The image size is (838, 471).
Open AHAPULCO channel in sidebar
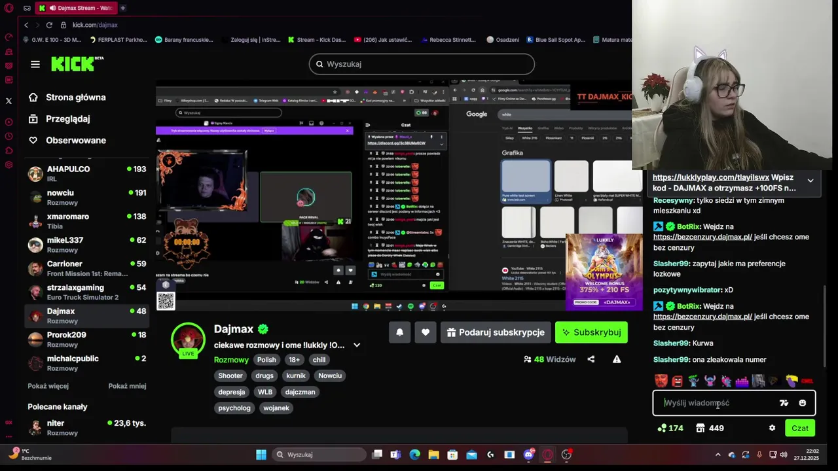tap(87, 174)
